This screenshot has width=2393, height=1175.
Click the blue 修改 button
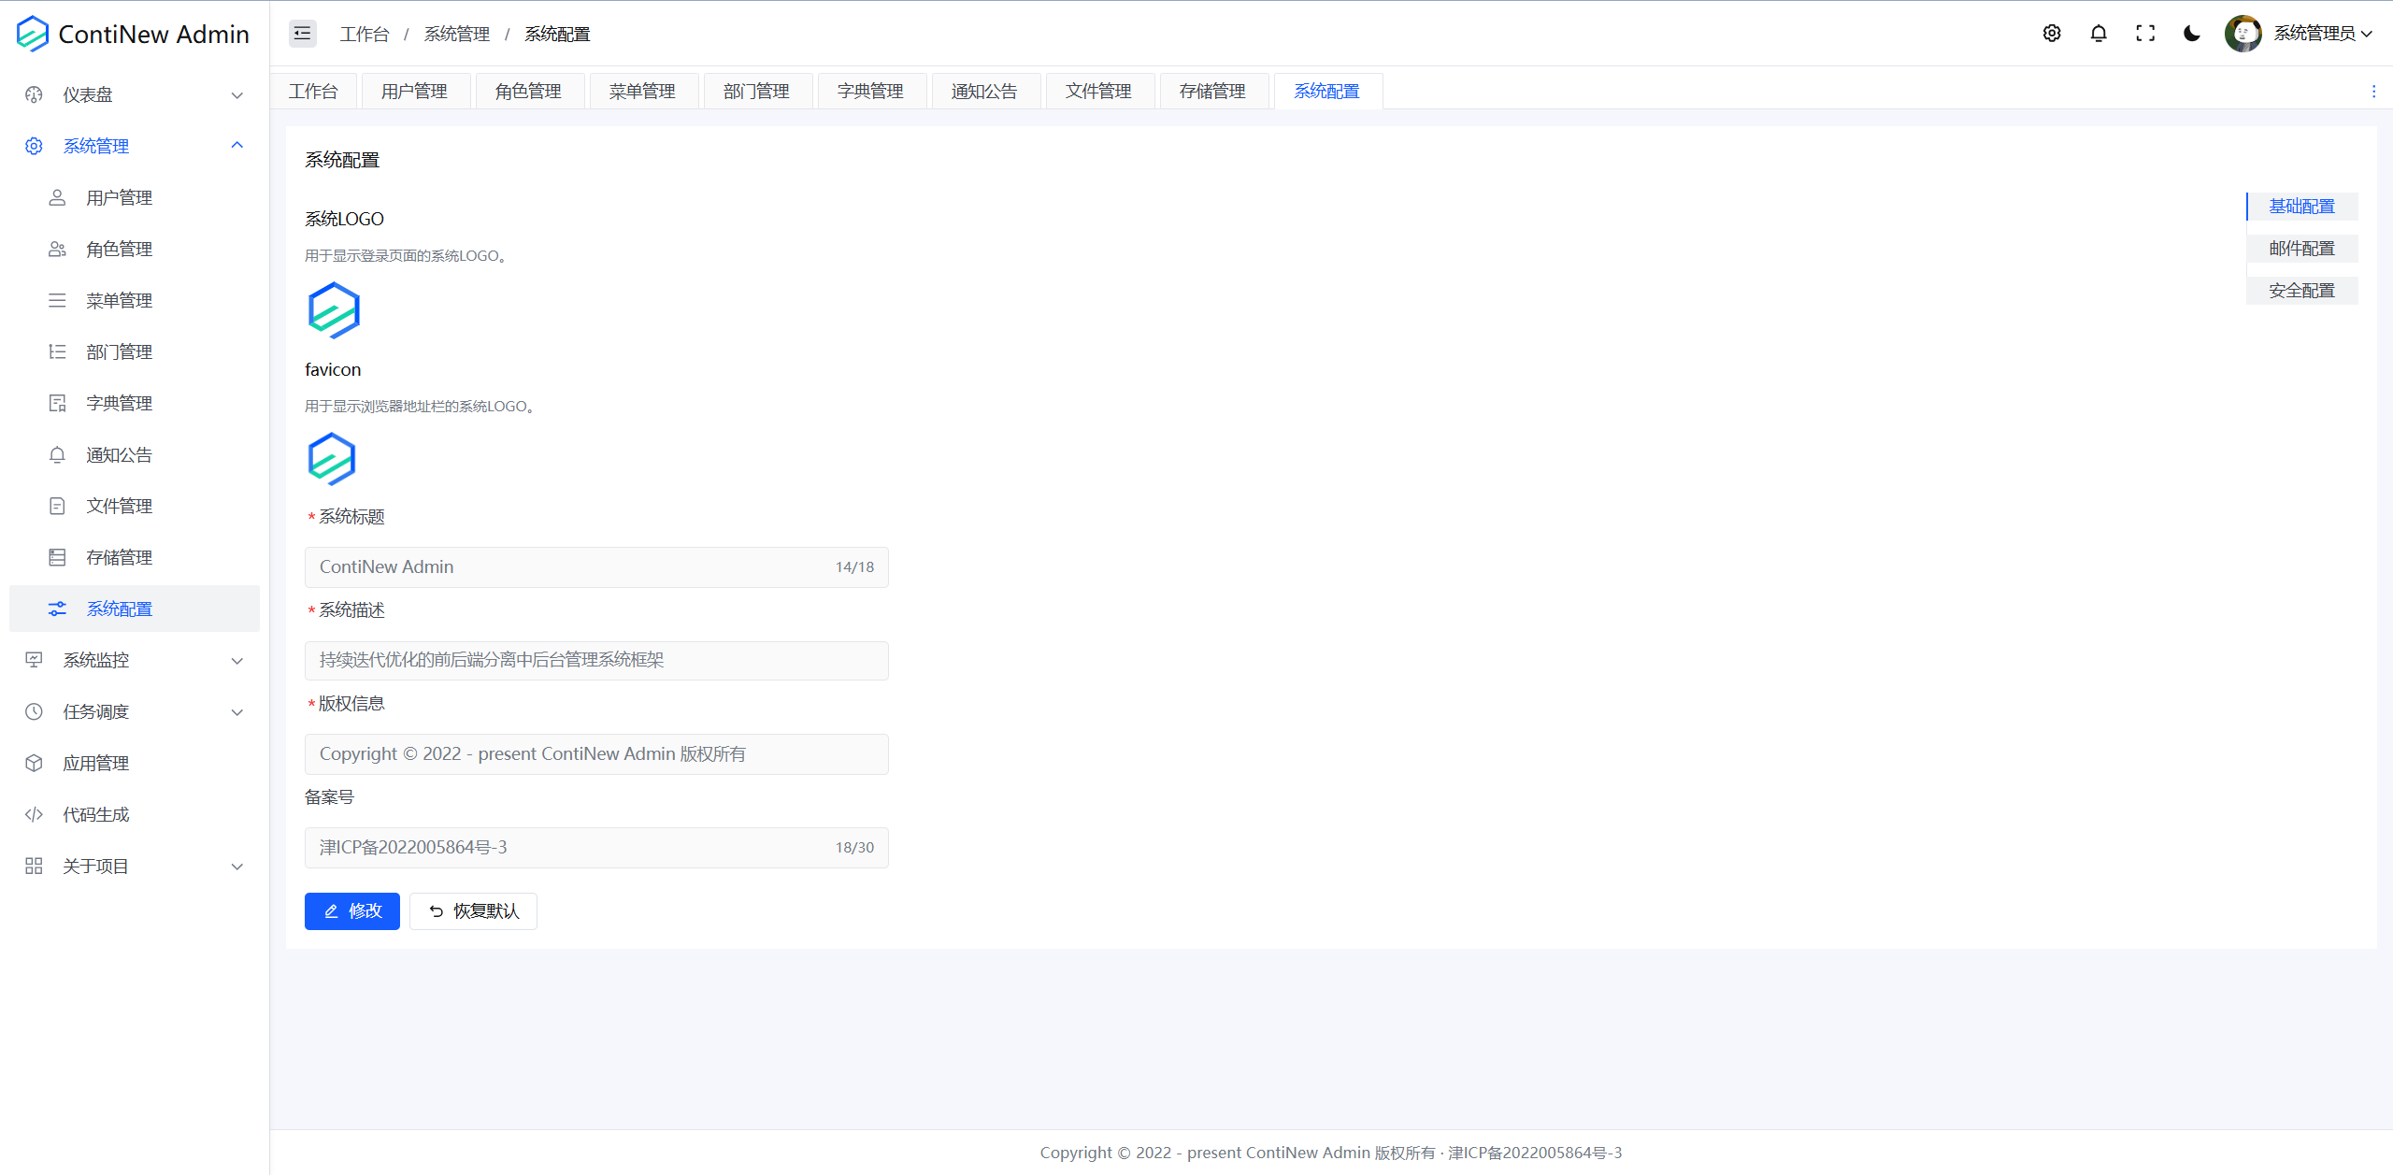coord(351,911)
